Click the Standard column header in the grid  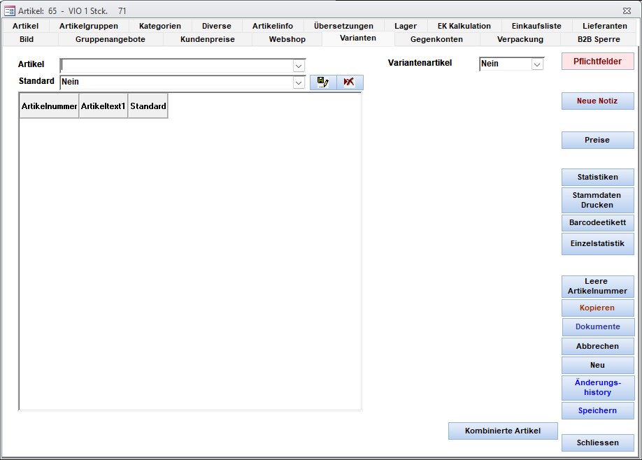click(x=148, y=106)
